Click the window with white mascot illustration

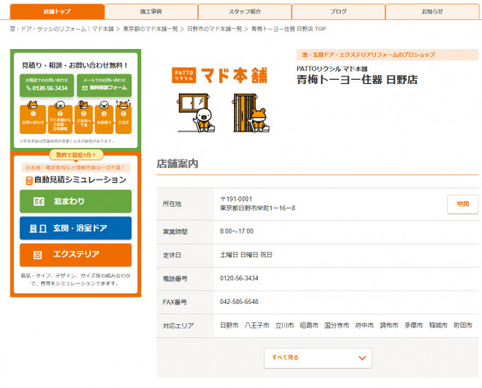point(196,113)
